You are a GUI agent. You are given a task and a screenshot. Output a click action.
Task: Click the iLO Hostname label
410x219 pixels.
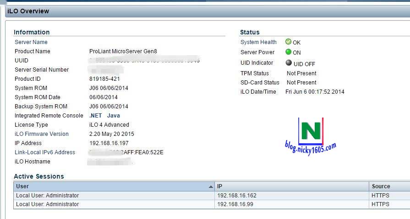tap(33, 161)
